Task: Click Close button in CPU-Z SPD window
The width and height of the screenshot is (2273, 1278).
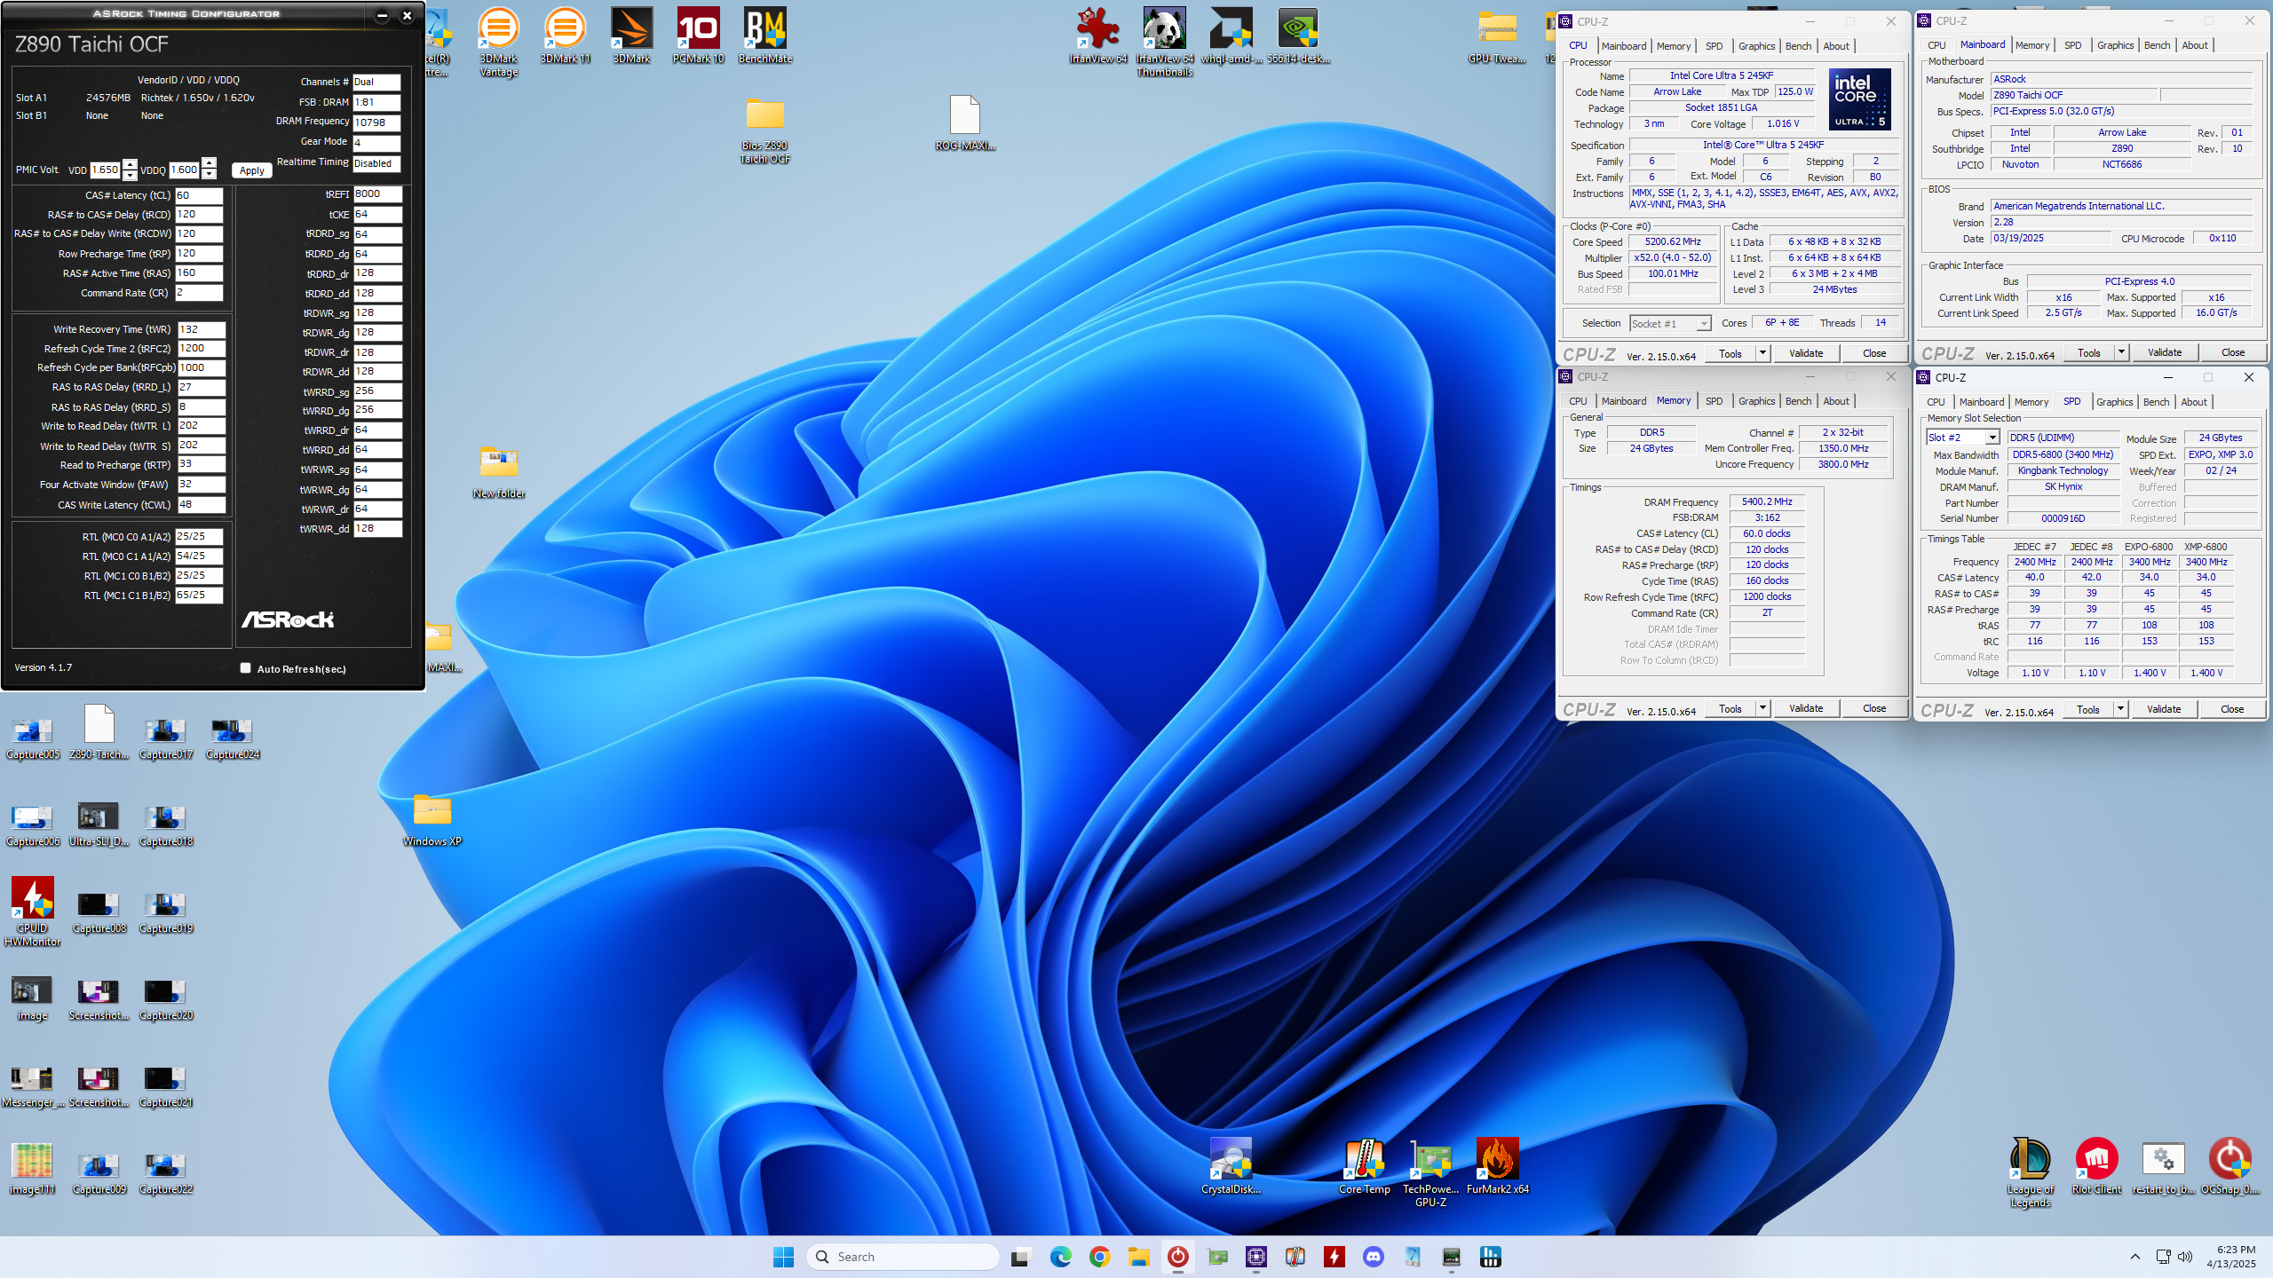Action: pyautogui.click(x=2232, y=709)
